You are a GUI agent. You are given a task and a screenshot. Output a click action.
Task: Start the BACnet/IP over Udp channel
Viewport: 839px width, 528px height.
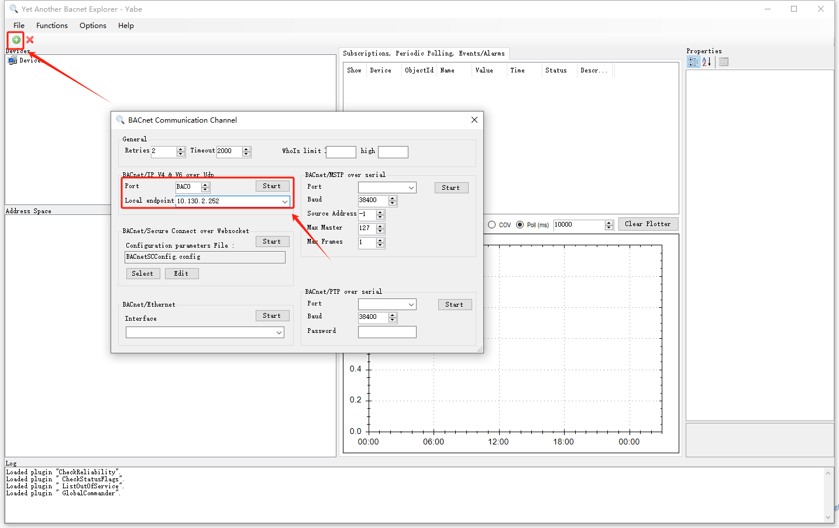pos(272,186)
